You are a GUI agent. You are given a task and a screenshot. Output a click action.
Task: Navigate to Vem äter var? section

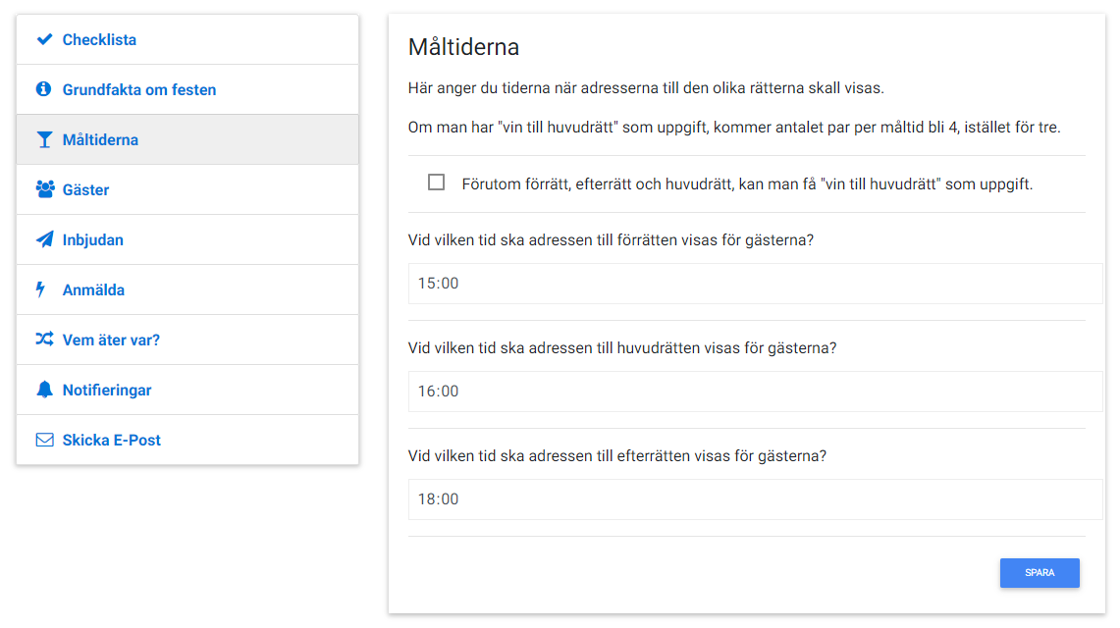187,340
